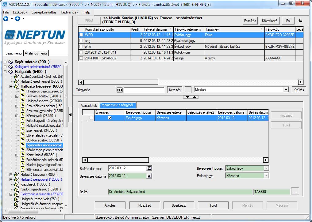Click the Konzultáció page icon

[x=22, y=155]
